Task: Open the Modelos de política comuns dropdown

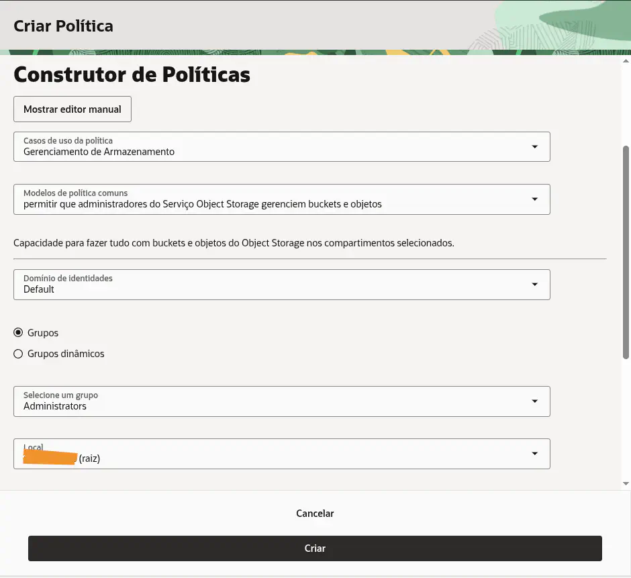Action: click(x=282, y=199)
